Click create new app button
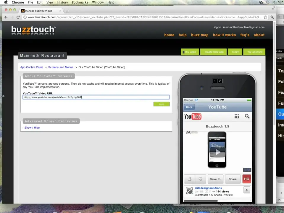This screenshot has width=284, height=213. tap(214, 52)
